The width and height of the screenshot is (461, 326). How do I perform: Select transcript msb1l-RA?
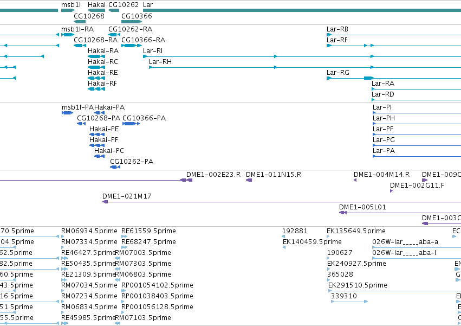pos(77,29)
